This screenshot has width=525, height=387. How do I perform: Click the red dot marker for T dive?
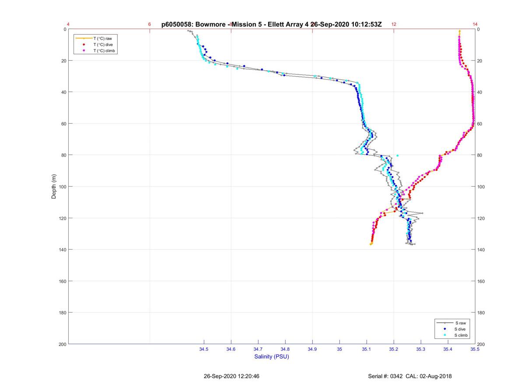pos(84,45)
